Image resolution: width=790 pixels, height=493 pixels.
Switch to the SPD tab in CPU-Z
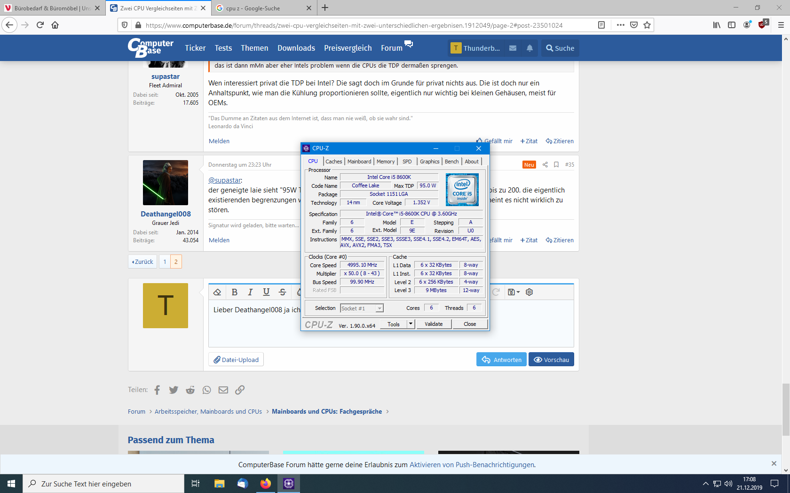pos(407,162)
